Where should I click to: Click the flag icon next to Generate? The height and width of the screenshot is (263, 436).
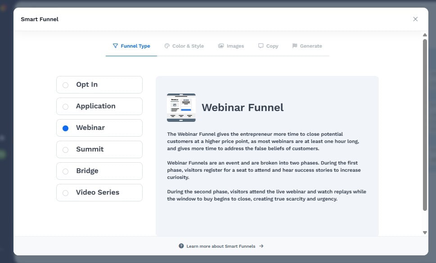click(294, 46)
